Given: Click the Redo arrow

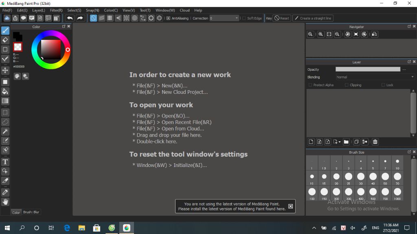Looking at the screenshot, I should (80, 18).
